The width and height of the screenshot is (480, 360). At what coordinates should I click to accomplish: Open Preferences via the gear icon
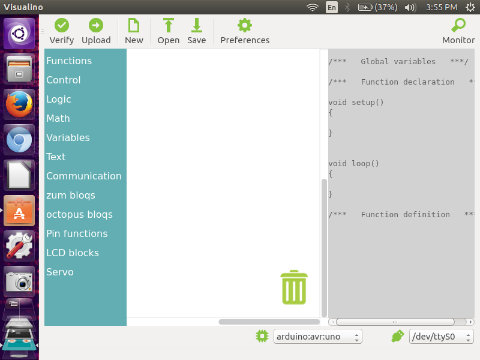[245, 25]
